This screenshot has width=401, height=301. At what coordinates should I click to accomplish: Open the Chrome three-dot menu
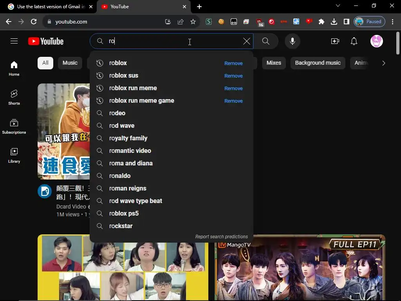[392, 22]
